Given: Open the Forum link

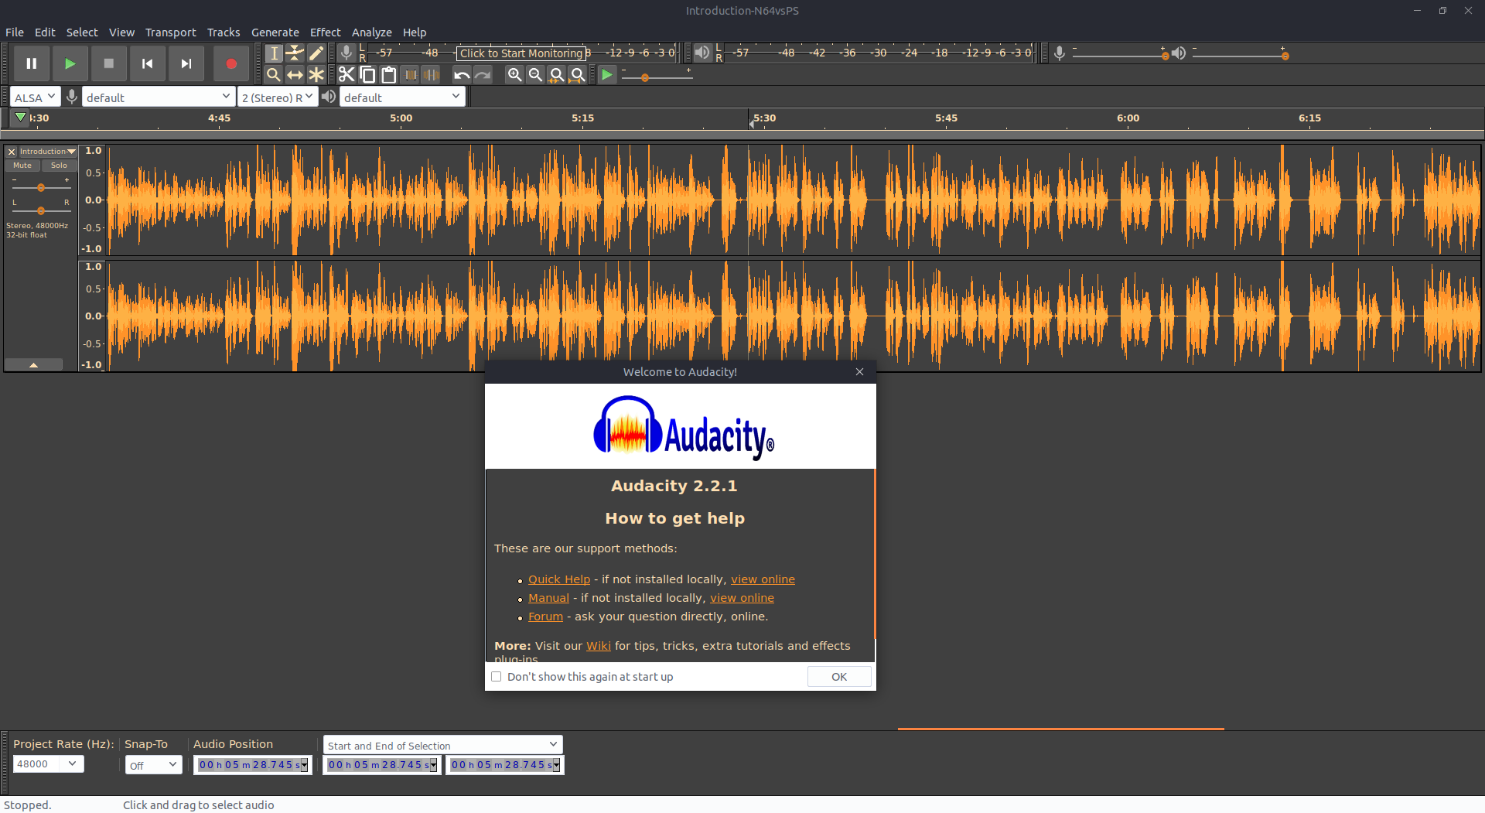Looking at the screenshot, I should coord(545,617).
